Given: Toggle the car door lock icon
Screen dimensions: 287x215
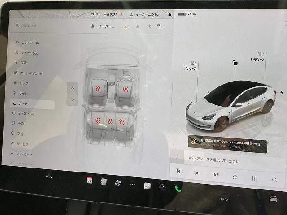Looking at the screenshot, I should click(x=234, y=63).
